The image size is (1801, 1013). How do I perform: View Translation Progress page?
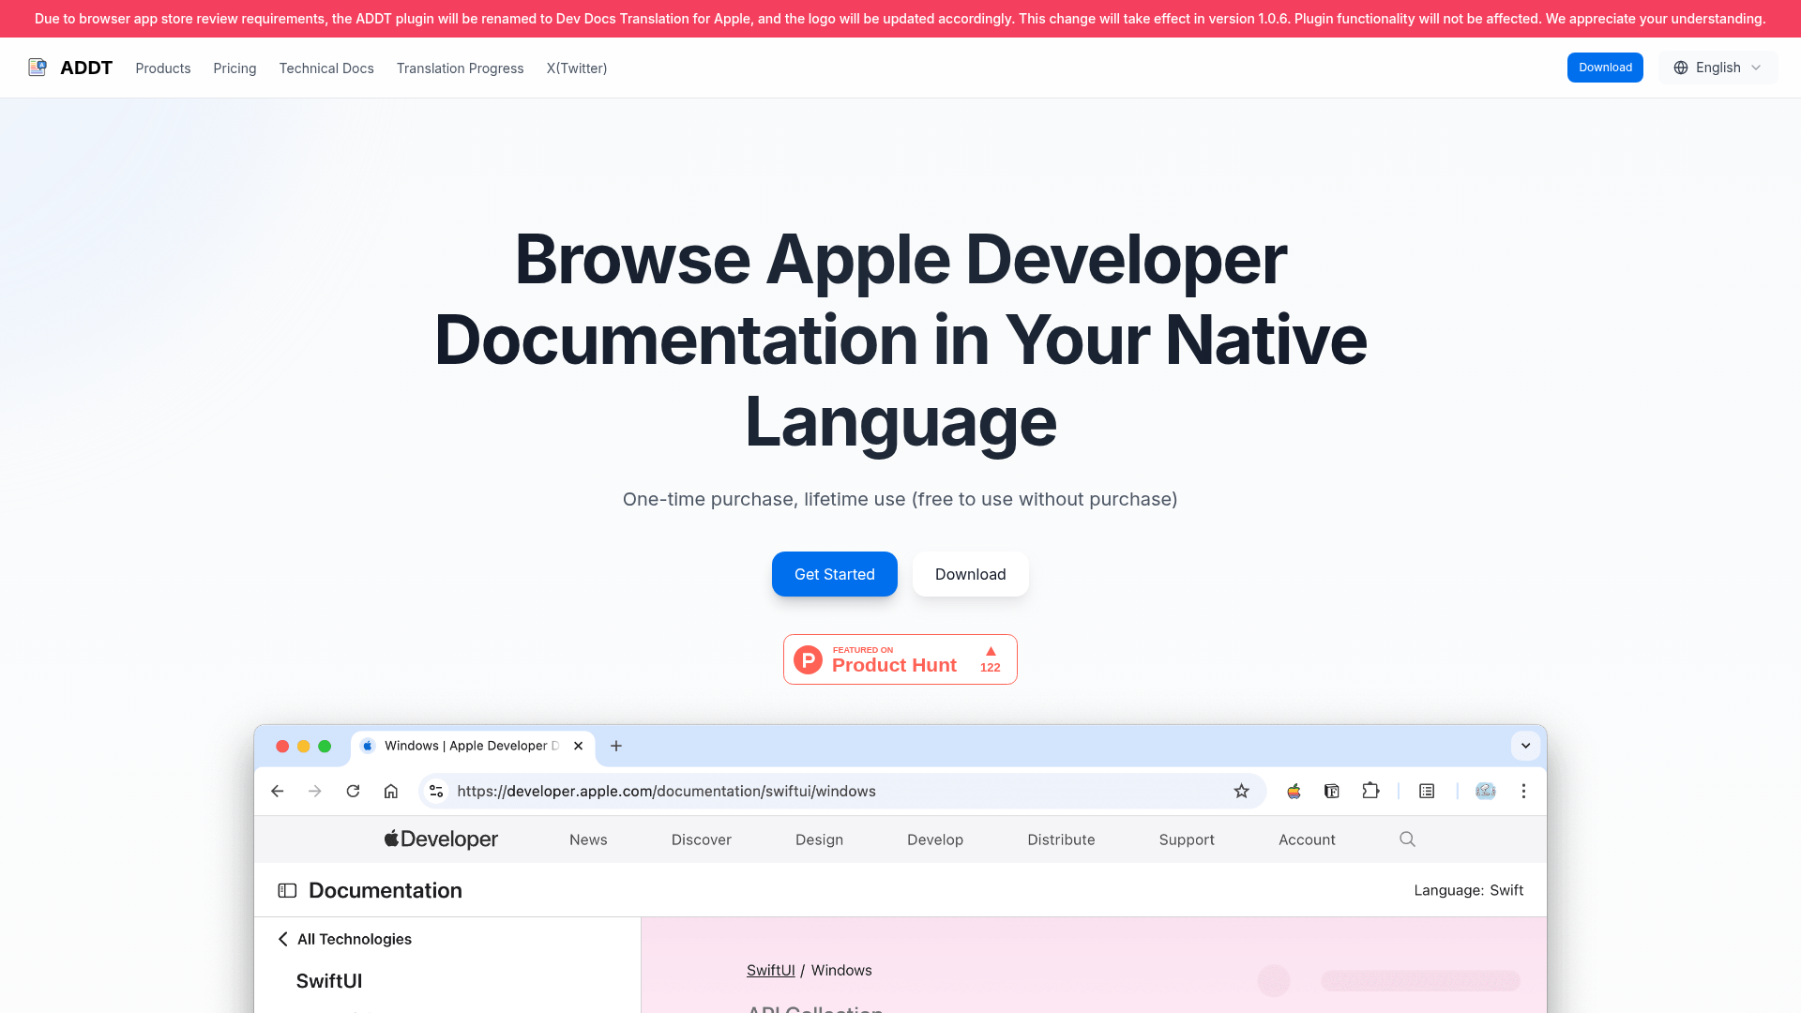(461, 68)
